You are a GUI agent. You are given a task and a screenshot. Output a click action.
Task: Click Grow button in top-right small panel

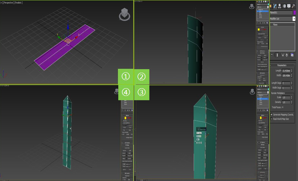click(x=265, y=38)
